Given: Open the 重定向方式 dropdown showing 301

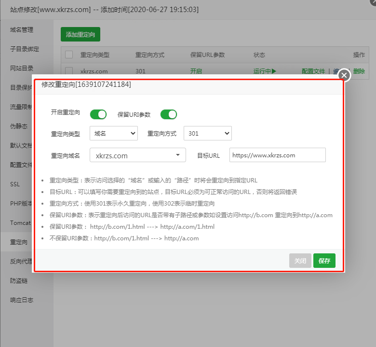Looking at the screenshot, I should pyautogui.click(x=208, y=133).
